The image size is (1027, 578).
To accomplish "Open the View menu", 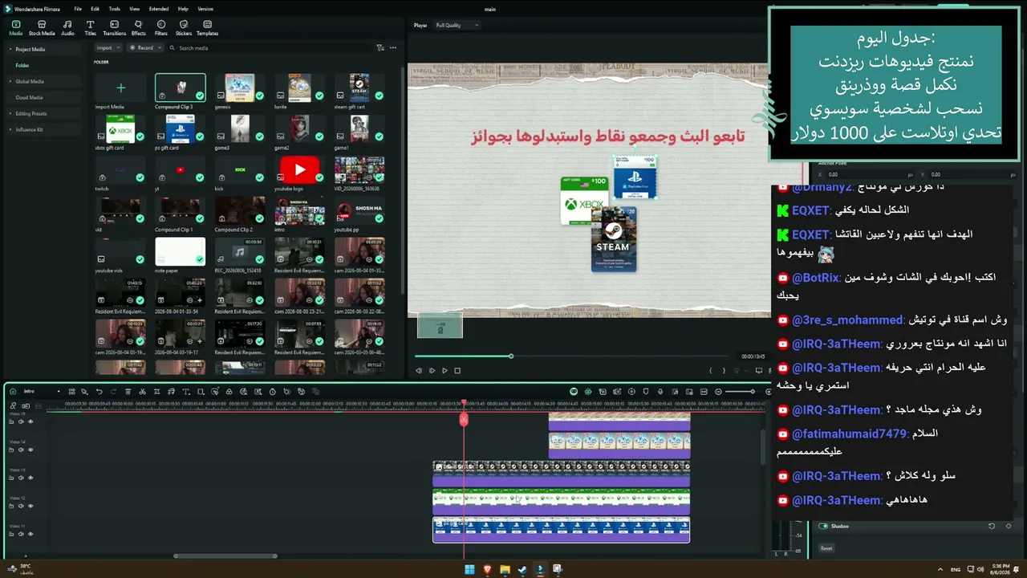I will coord(135,9).
